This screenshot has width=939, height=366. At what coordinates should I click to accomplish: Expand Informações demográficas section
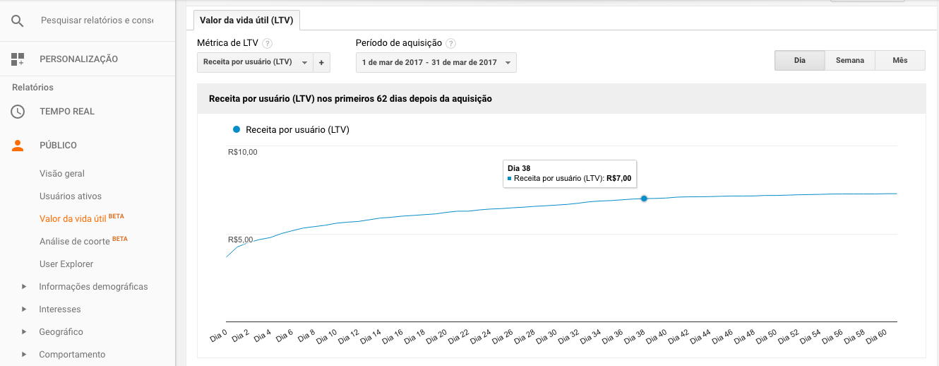point(24,287)
